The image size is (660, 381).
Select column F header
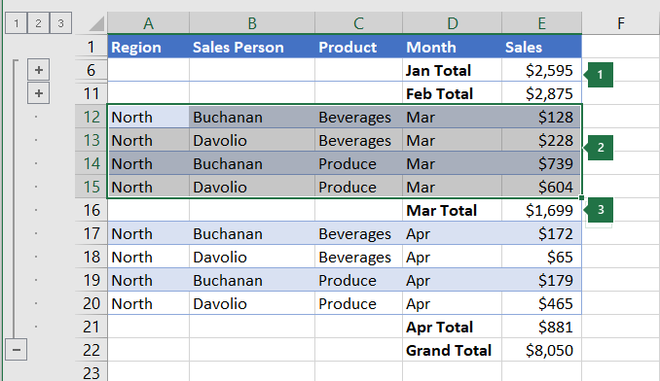[x=620, y=23]
